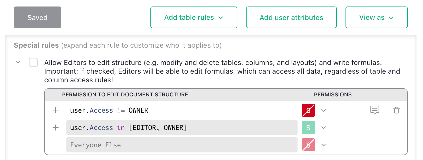Edit the user.Access != OWNER condition
The height and width of the screenshot is (160, 423).
182,110
